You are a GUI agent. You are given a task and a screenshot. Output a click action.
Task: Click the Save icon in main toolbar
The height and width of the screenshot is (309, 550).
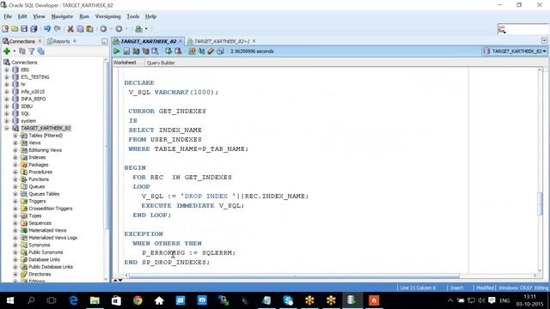coord(24,29)
